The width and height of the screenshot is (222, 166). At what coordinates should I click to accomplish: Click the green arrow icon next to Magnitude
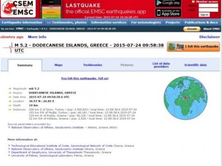[x=10, y=89]
